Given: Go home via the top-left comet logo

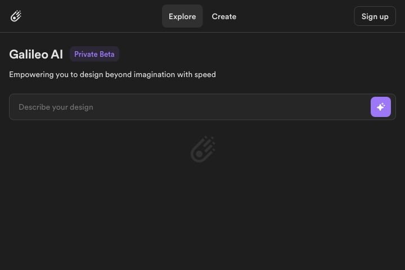Looking at the screenshot, I should tap(16, 16).
